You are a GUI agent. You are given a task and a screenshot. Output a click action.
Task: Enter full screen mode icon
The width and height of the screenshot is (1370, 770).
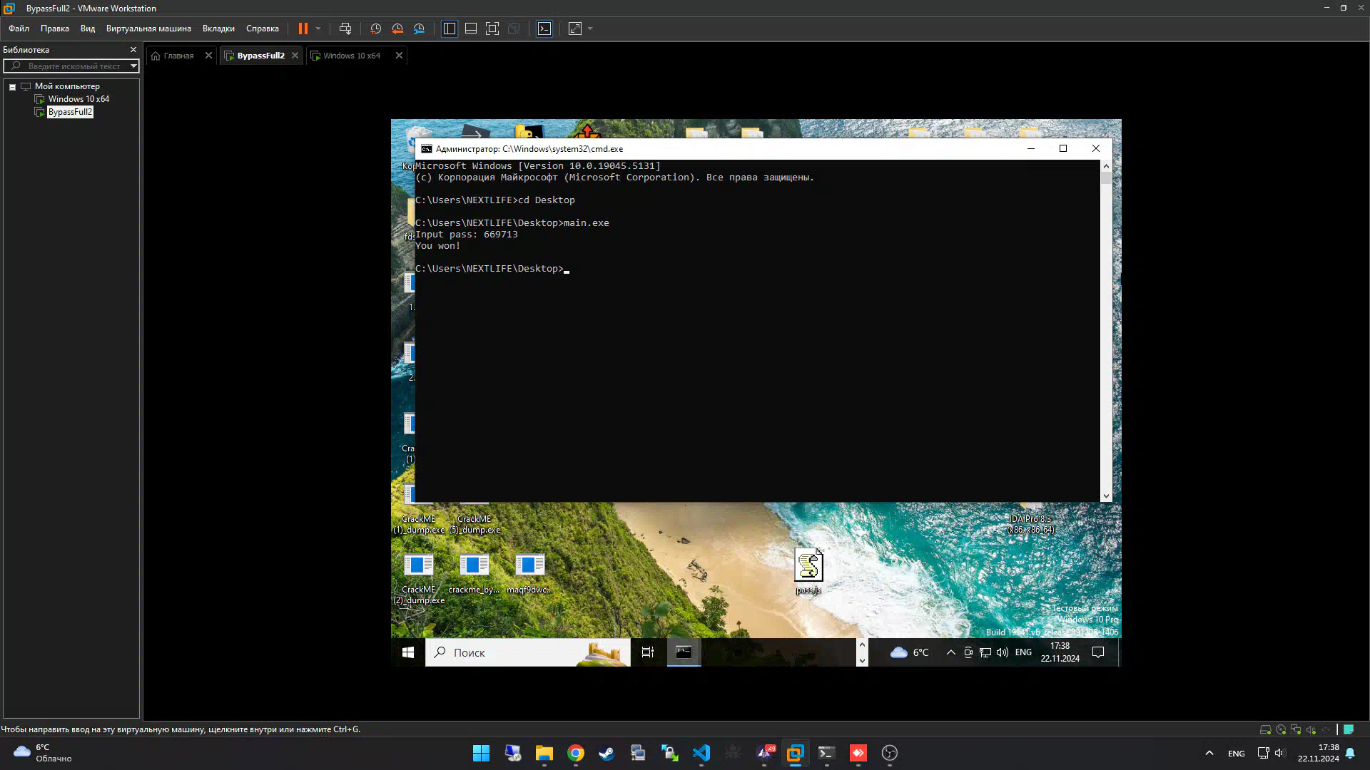click(x=492, y=29)
